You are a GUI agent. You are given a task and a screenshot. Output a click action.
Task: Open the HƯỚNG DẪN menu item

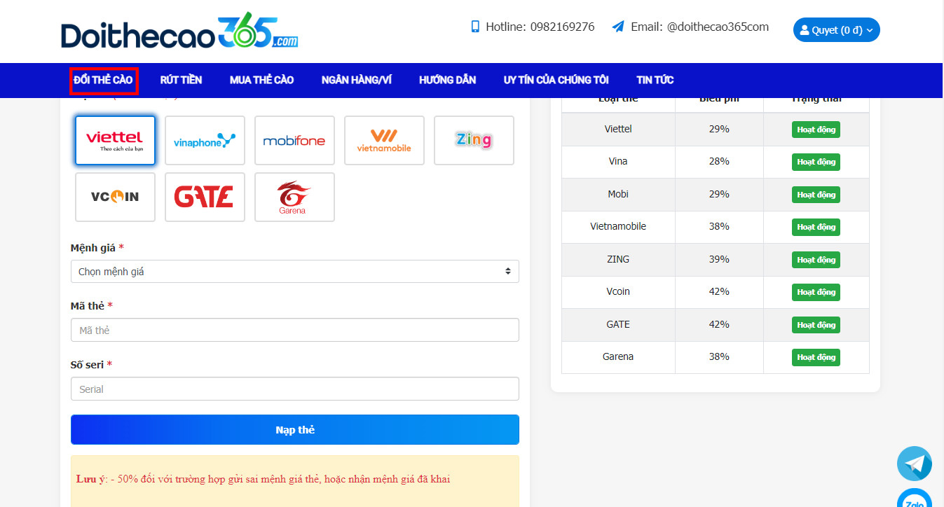pos(447,80)
